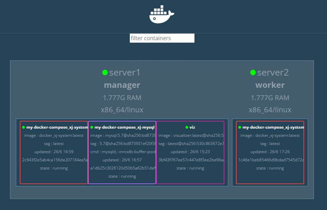327x210 pixels.
Task: Click the green status dot of viz container
Action: [187, 127]
